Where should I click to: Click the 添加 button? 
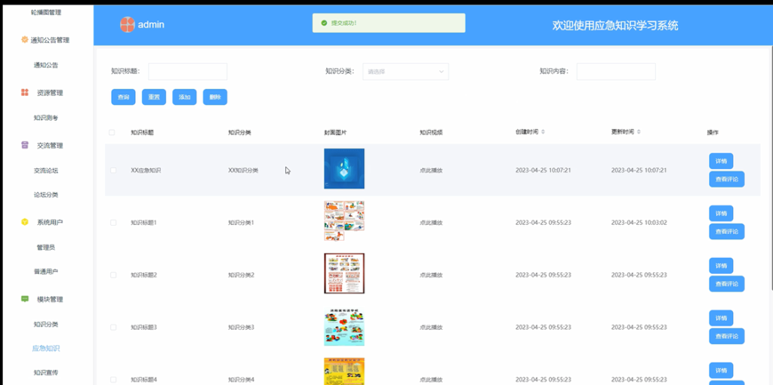coord(184,97)
